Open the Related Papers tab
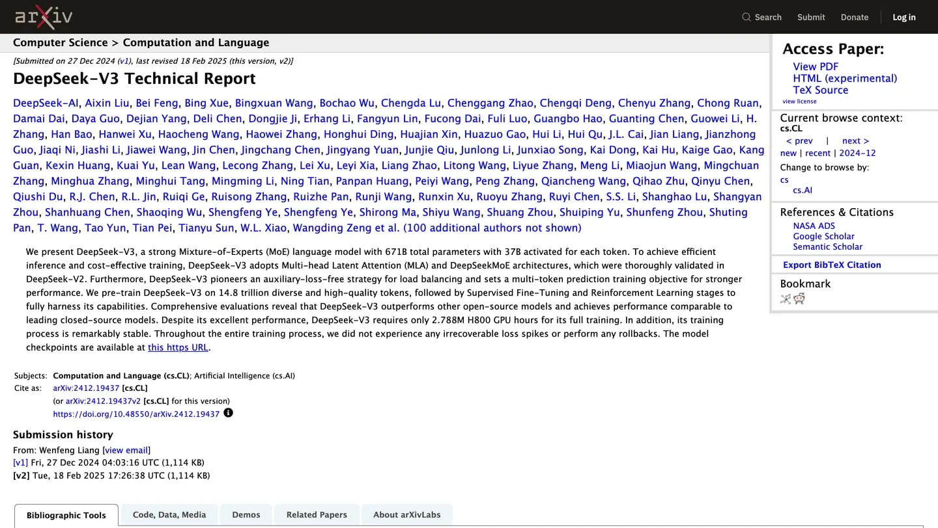Image resolution: width=938 pixels, height=528 pixels. coord(317,514)
